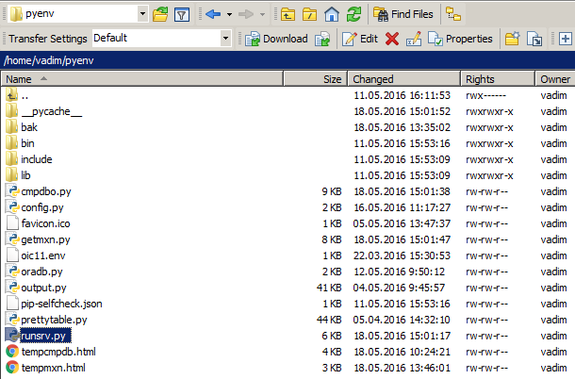Open Transfer Settings Default dropdown
575x379 pixels.
(x=225, y=39)
